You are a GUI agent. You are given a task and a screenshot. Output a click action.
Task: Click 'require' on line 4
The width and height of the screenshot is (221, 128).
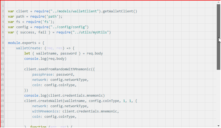point(33,22)
